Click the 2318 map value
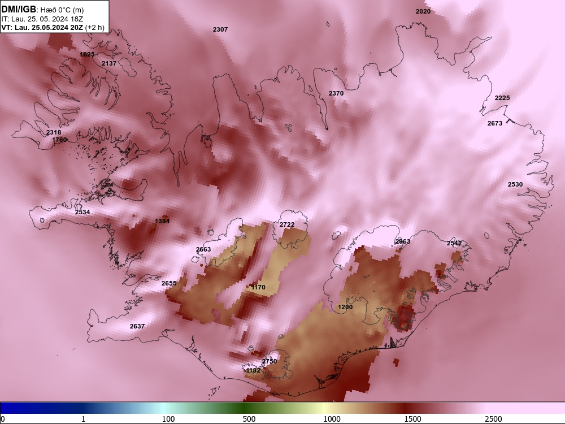 click(54, 133)
